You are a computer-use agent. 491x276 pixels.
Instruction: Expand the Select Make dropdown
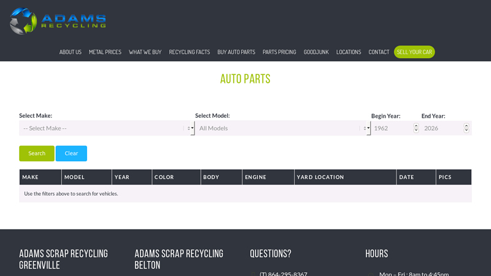[x=106, y=128]
